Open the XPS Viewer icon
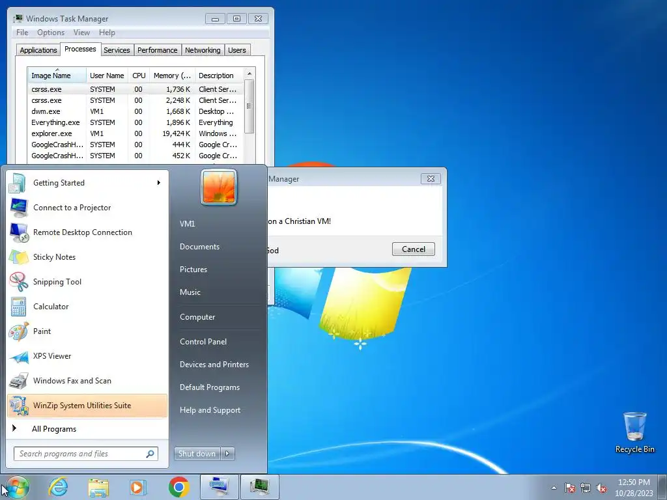The height and width of the screenshot is (500, 667). point(18,356)
